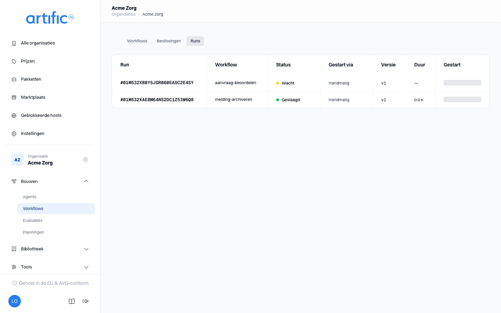Click the storefront icon beside Marktplaats
The width and height of the screenshot is (501, 313).
pyautogui.click(x=14, y=97)
